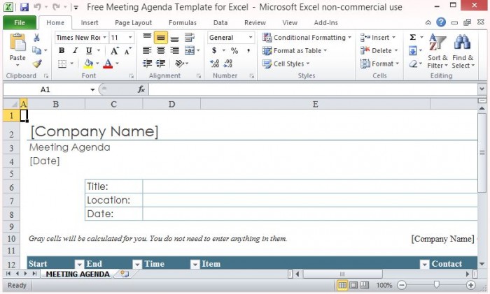Toggle Middle Align button
Image resolution: width=490 pixels, height=294 pixels.
[160, 38]
